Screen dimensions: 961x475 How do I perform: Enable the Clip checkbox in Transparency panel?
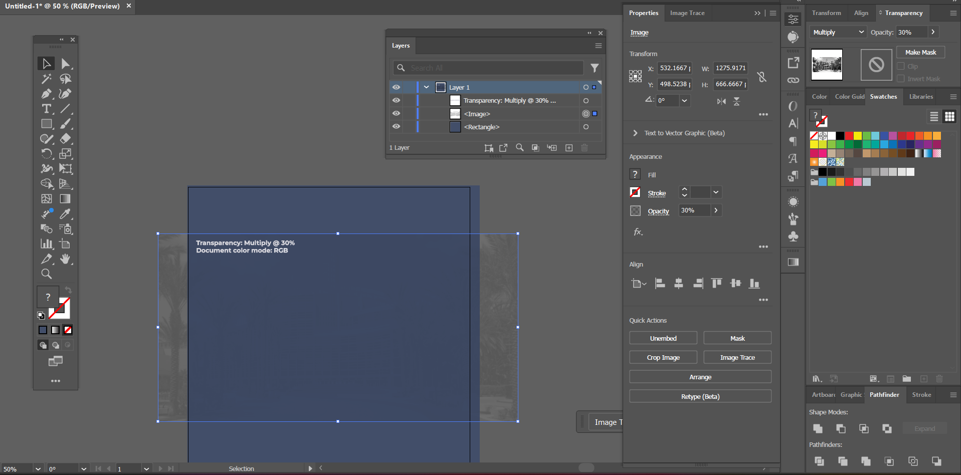click(x=900, y=66)
